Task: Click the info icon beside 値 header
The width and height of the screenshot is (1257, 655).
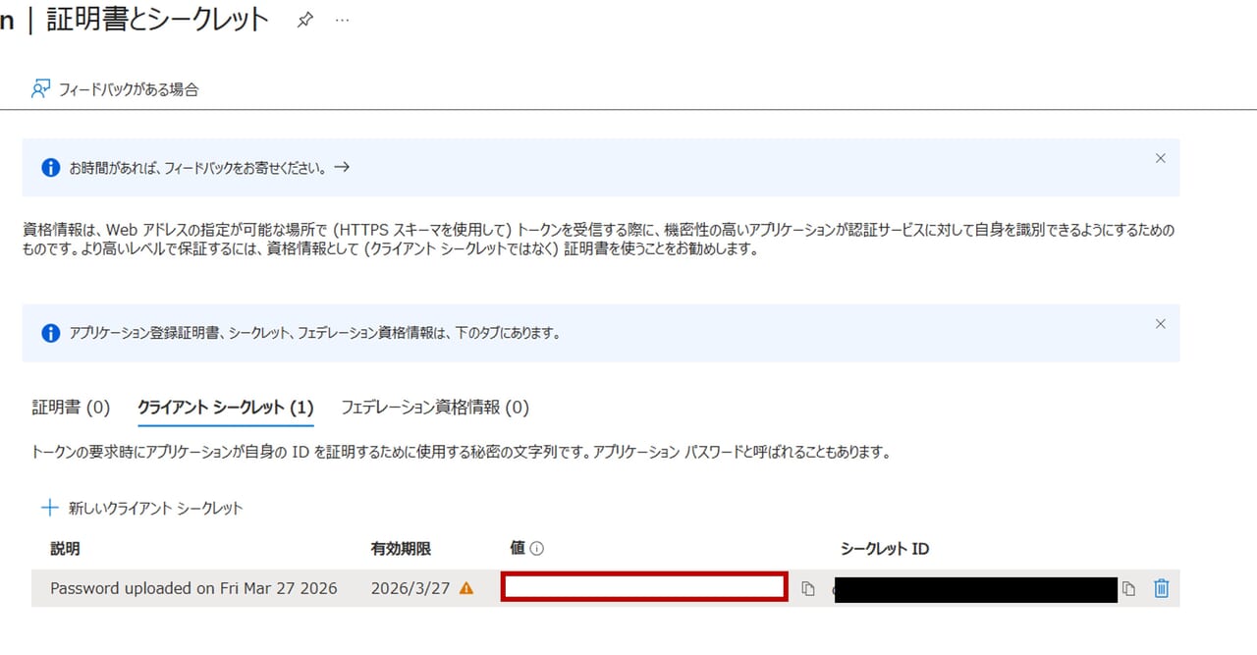Action: 537,550
